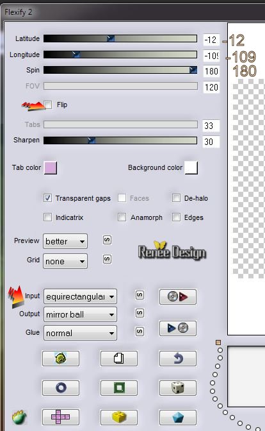Enable the Flip checkbox
This screenshot has width=265, height=431.
click(x=48, y=105)
